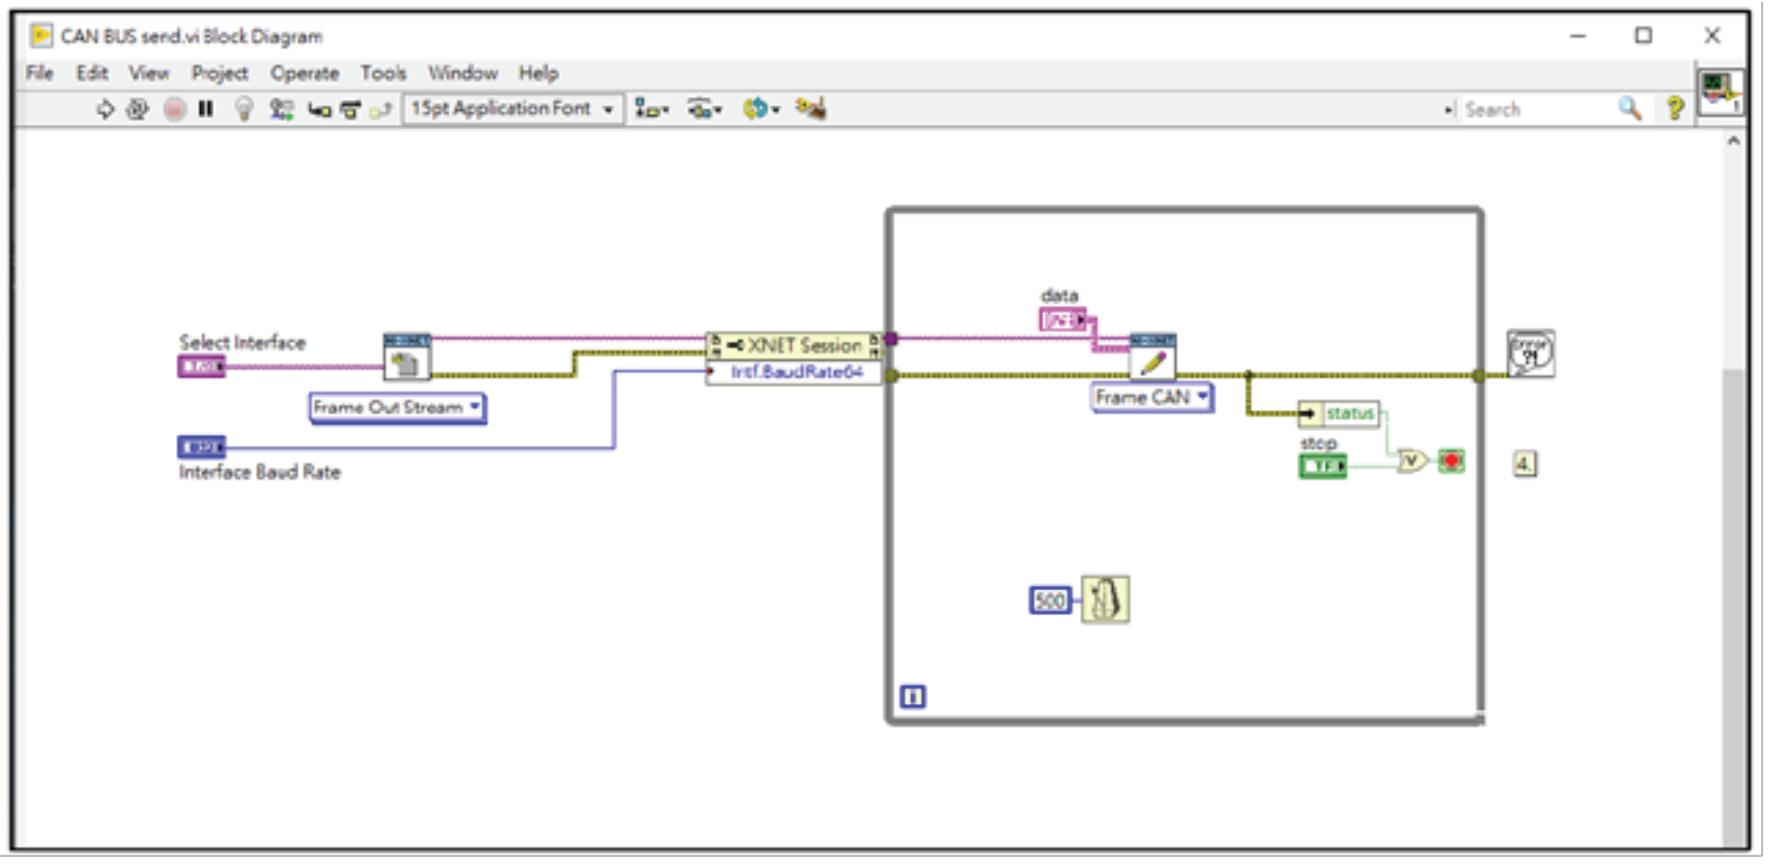Screen dimensions: 1775x865
Task: Toggle Retain Wire Values button
Action: 281,109
